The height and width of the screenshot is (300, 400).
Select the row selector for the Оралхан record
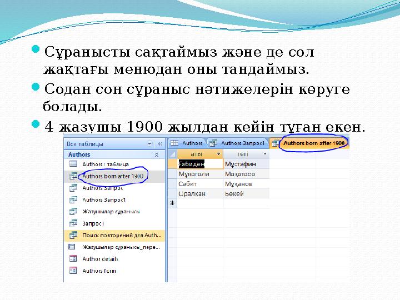[172, 193]
